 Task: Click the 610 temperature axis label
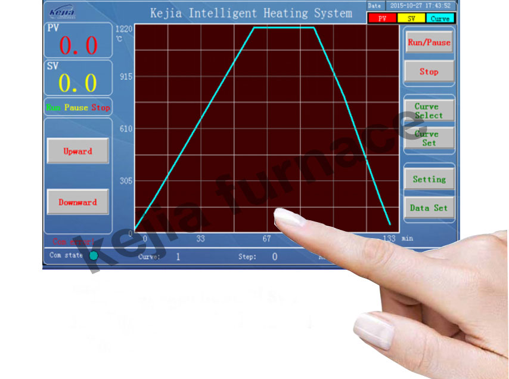pos(126,129)
